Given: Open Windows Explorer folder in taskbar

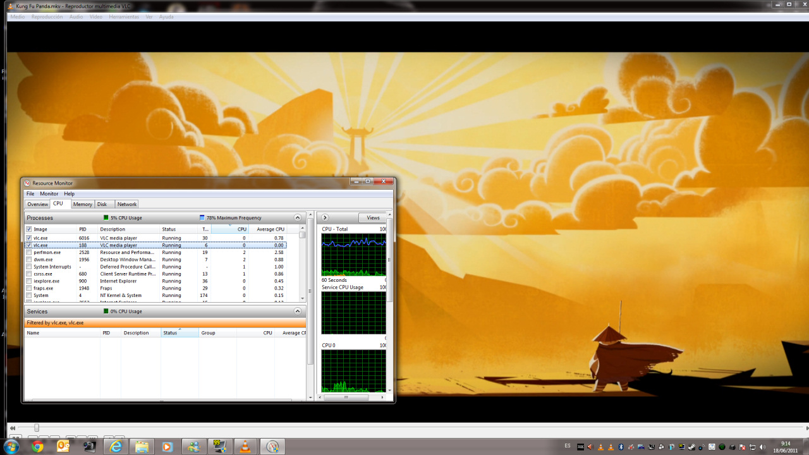Looking at the screenshot, I should 142,447.
